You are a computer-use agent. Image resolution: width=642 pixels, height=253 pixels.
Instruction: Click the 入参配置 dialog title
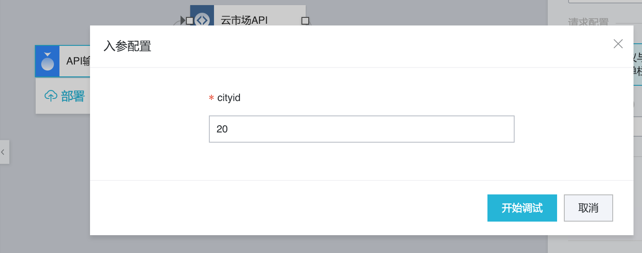(x=127, y=46)
